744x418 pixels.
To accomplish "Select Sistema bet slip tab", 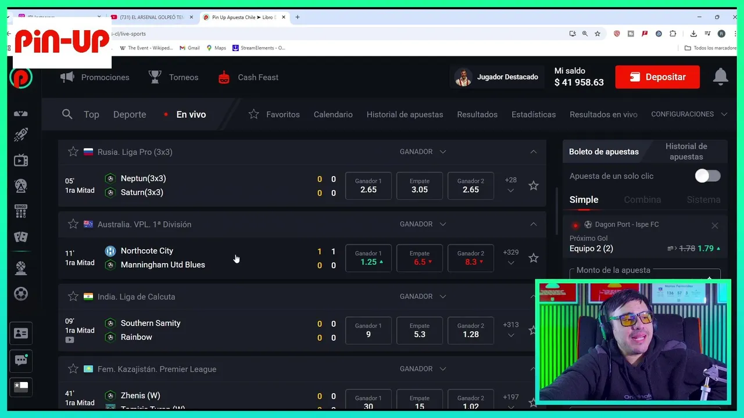I will [703, 200].
